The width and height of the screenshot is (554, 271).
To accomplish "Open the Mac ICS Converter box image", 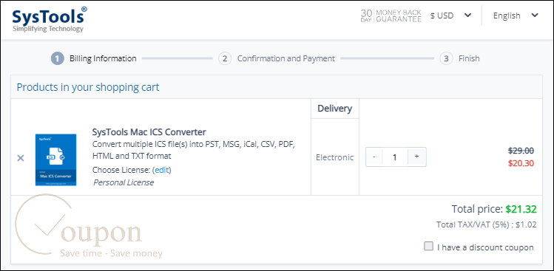I will pos(55,159).
